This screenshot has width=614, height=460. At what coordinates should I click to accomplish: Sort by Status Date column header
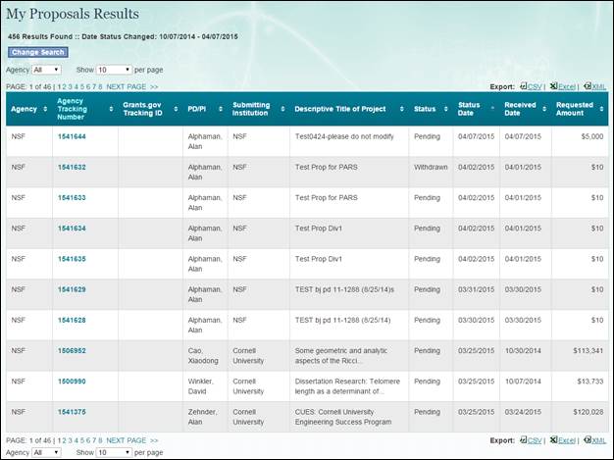pos(470,109)
